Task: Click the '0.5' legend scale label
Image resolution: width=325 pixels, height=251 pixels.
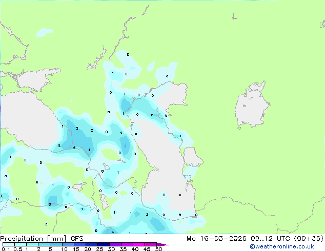Action: pos(18,249)
